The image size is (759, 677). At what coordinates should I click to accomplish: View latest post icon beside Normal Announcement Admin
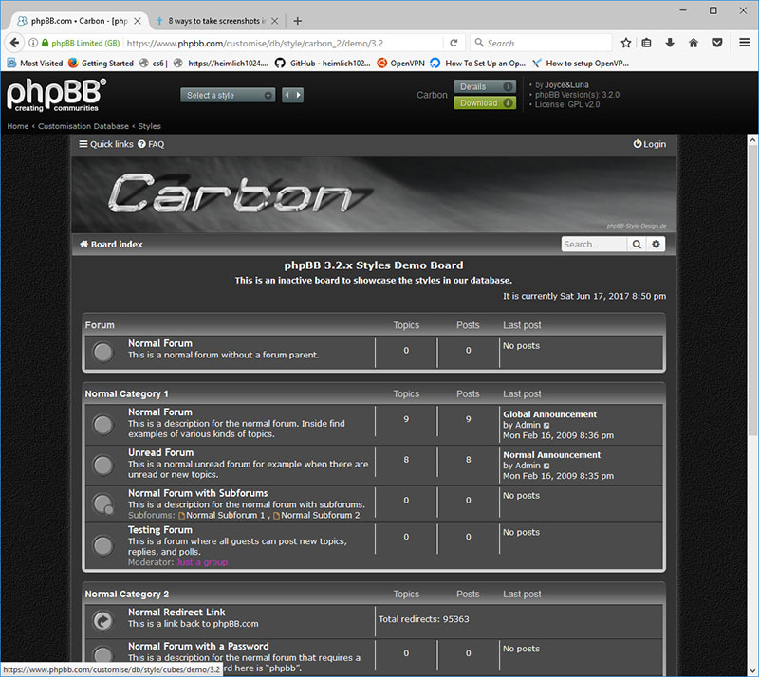(546, 466)
